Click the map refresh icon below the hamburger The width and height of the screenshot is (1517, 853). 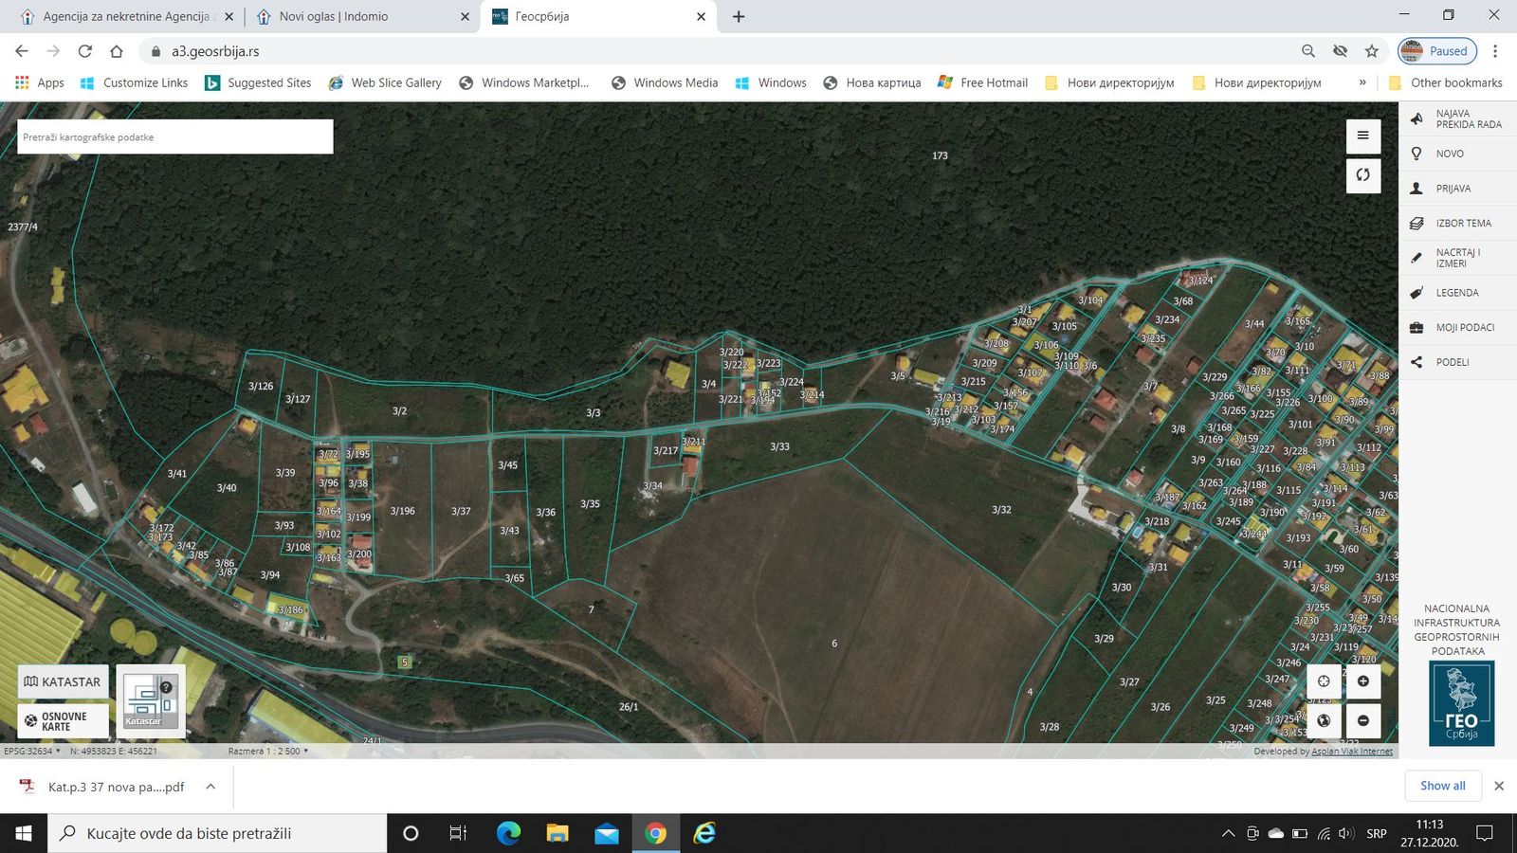1363,175
